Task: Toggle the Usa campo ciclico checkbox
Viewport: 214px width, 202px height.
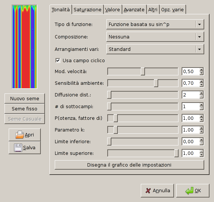Action: 58,60
